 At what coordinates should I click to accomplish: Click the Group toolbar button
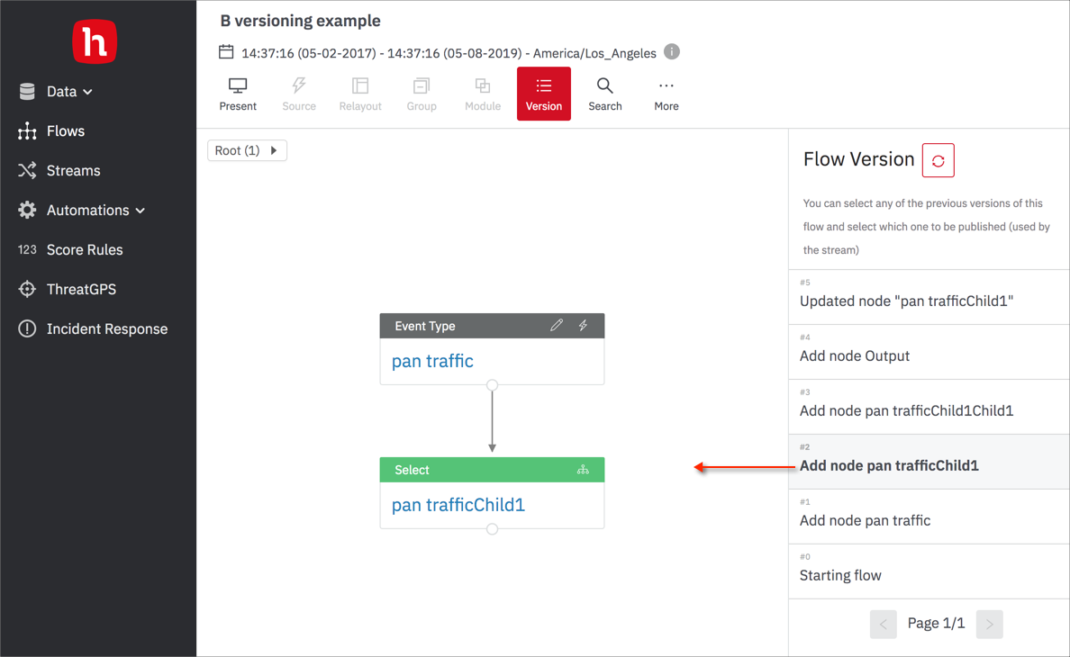(x=422, y=94)
